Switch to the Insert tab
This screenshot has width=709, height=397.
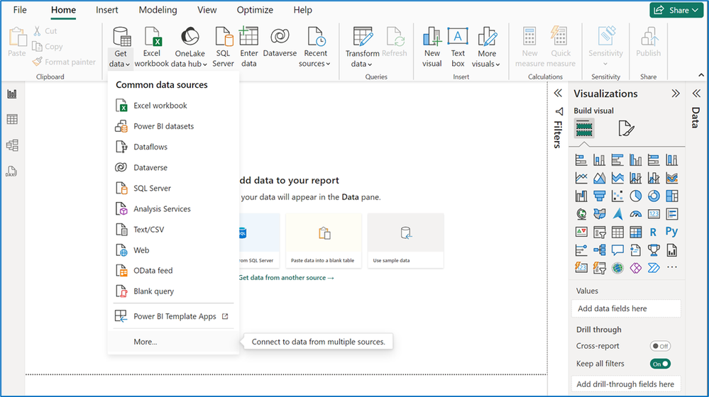click(106, 10)
